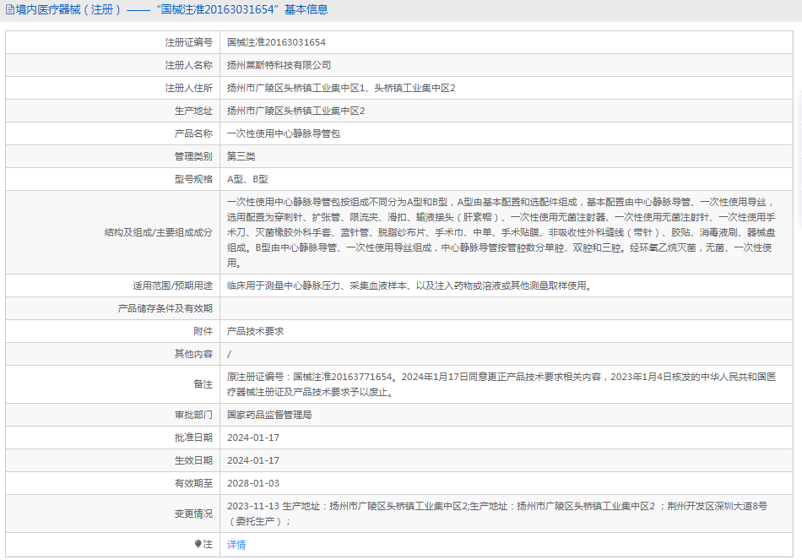
Task: Click the 产品储存条件及有效期 label
Action: click(x=165, y=308)
